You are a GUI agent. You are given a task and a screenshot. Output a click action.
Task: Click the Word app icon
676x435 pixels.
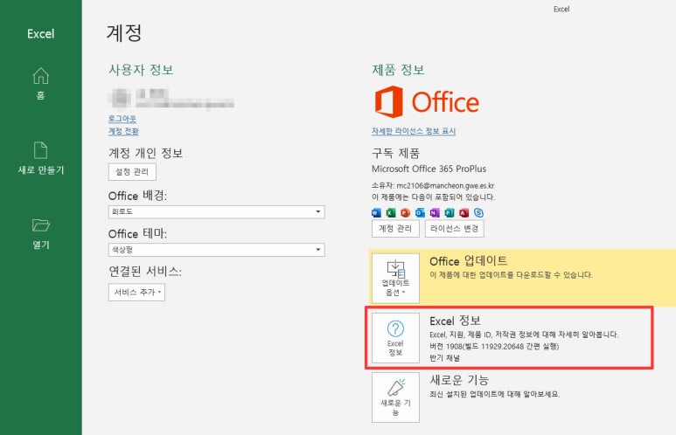[x=376, y=213]
